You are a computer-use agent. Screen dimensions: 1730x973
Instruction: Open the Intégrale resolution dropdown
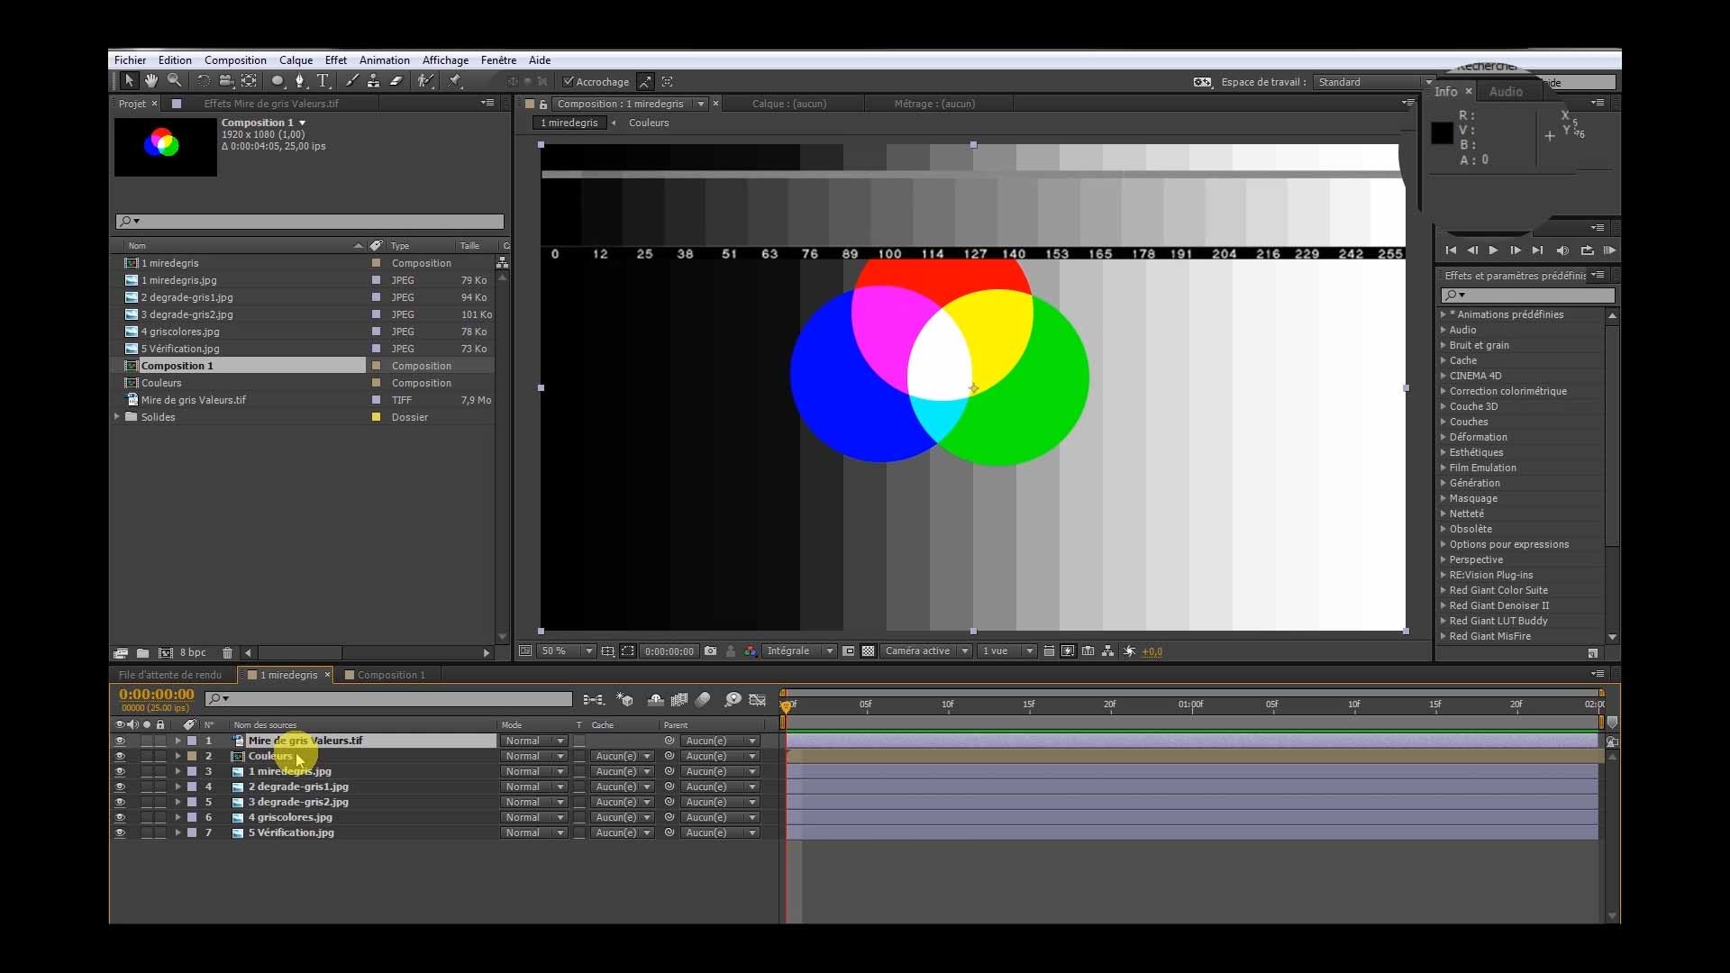800,651
